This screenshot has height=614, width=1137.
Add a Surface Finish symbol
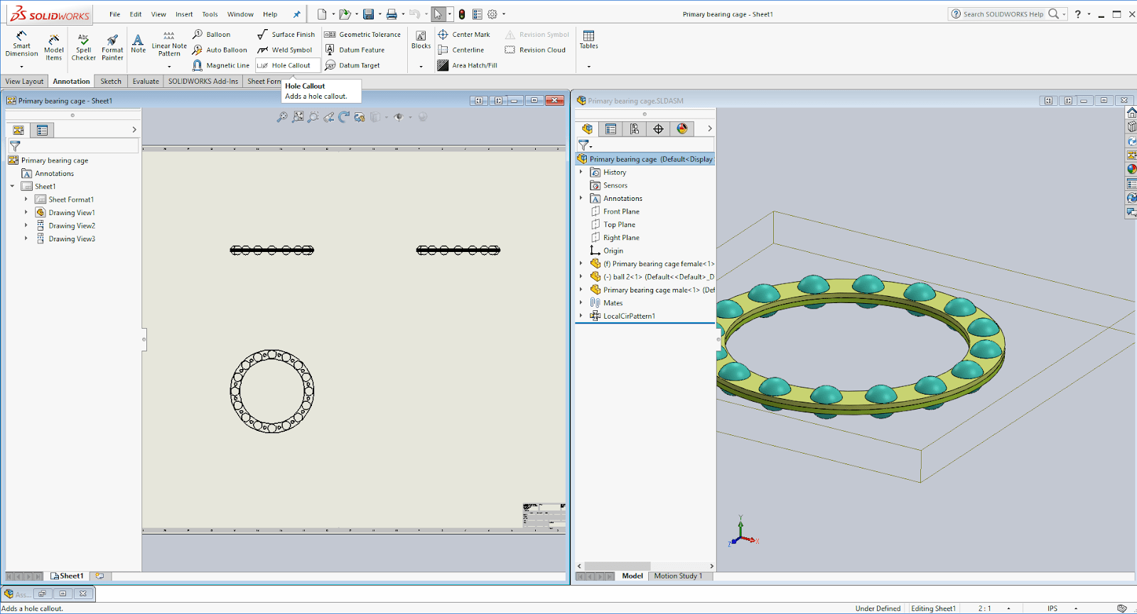point(286,34)
